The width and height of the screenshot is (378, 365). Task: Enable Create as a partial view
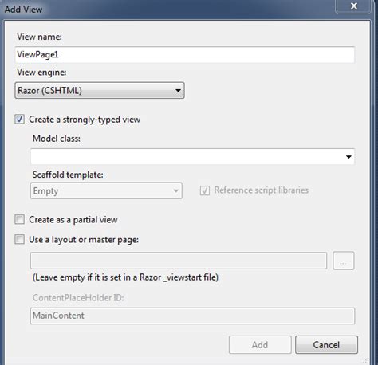[x=19, y=220]
